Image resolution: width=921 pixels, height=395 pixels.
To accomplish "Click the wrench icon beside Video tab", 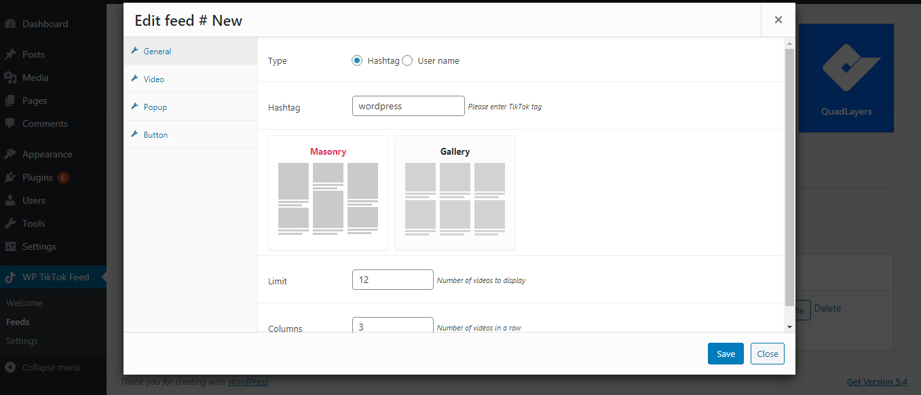I will pyautogui.click(x=134, y=79).
